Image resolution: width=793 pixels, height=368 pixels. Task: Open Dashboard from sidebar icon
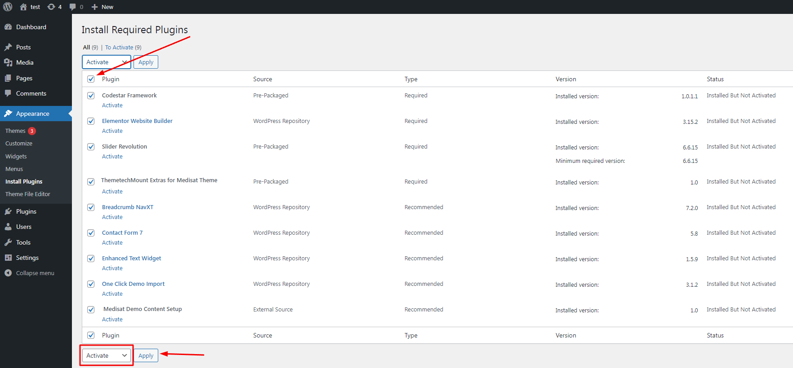pos(8,27)
